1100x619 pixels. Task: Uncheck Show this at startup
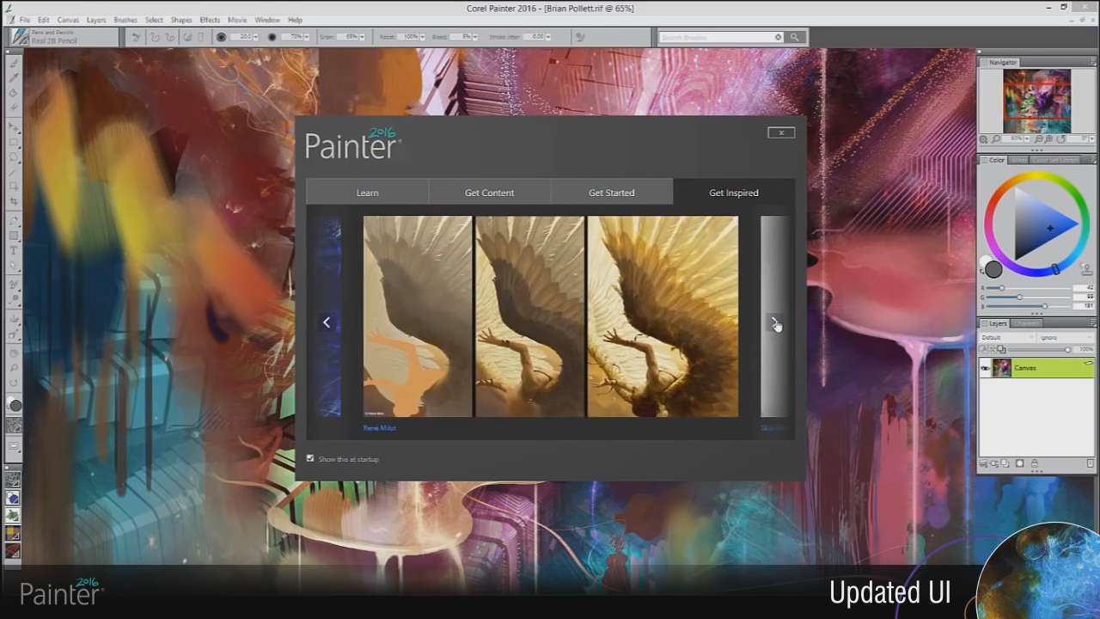(310, 458)
